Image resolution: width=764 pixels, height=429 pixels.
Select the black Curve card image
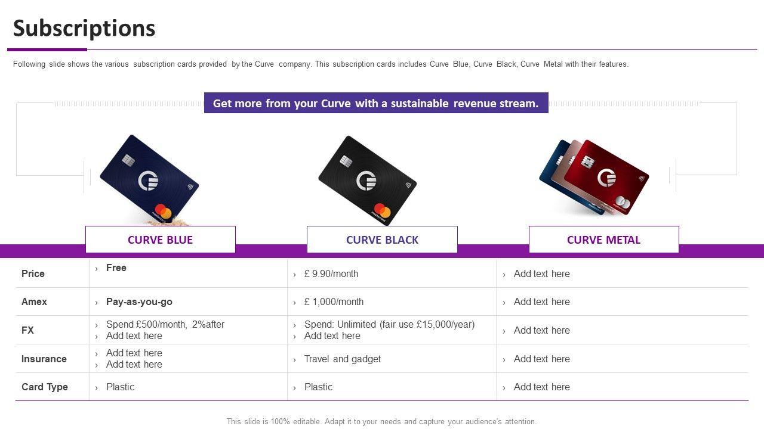[367, 180]
